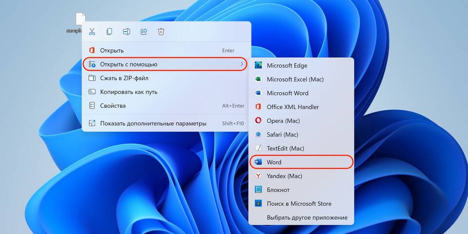This screenshot has width=468, height=234.
Task: Open with Opera (Mac)
Action: 301,121
